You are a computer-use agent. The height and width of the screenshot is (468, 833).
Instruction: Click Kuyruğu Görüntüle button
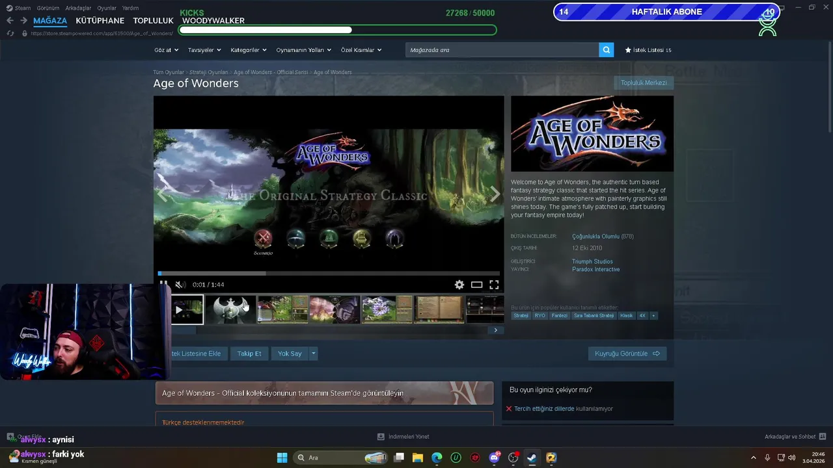tap(627, 354)
